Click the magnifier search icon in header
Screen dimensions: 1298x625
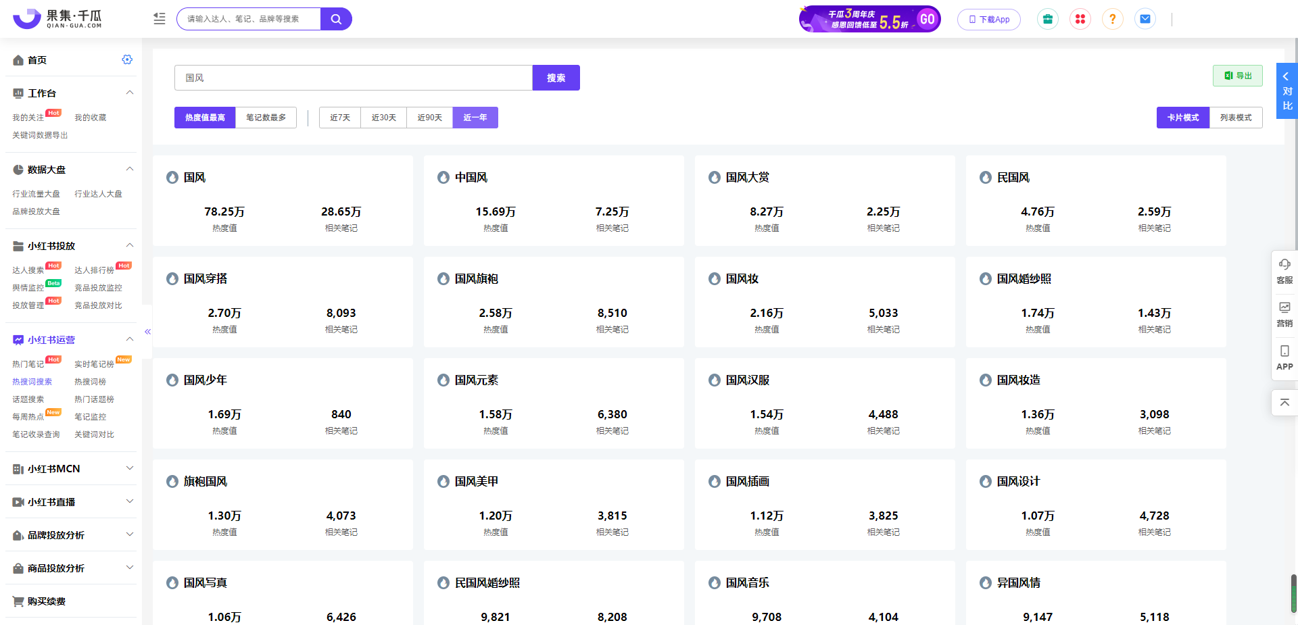[336, 19]
